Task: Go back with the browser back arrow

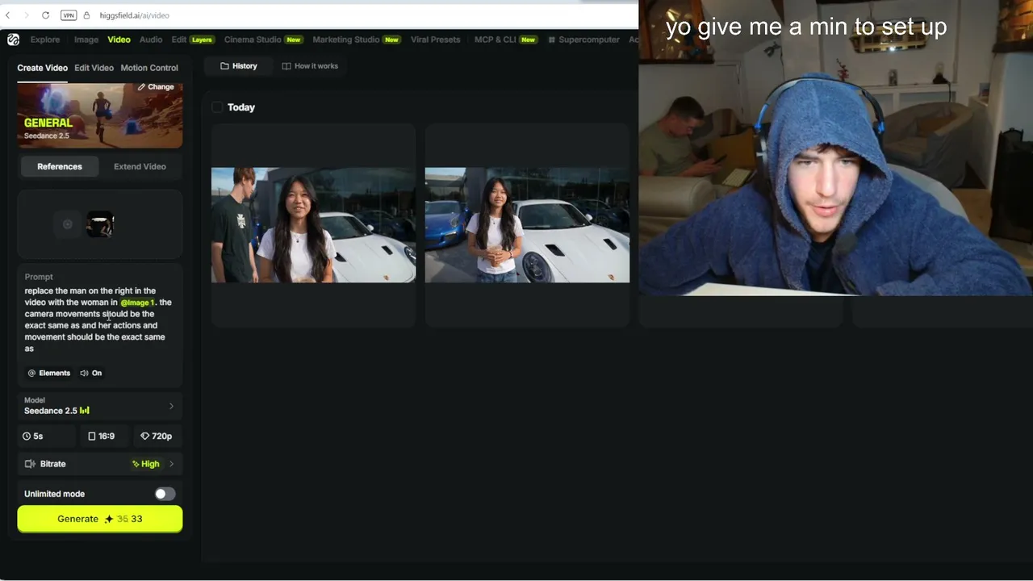Action: [8, 15]
